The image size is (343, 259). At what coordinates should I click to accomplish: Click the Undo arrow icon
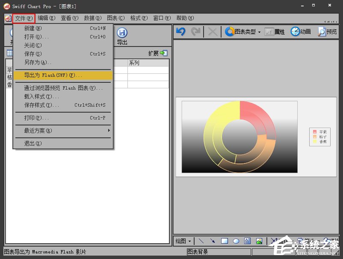coord(180,32)
